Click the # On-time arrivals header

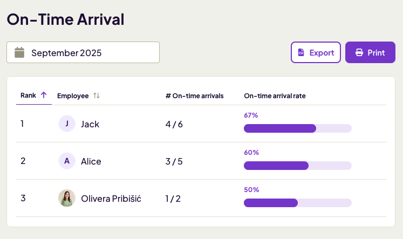tap(194, 95)
